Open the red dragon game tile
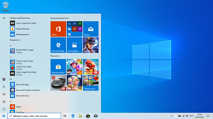The image size is (213, 119). (x=91, y=67)
